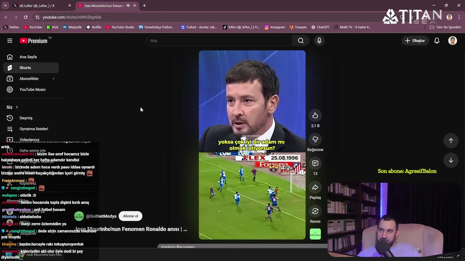View site information icon in address bar
The width and height of the screenshot is (465, 261).
(37, 17)
